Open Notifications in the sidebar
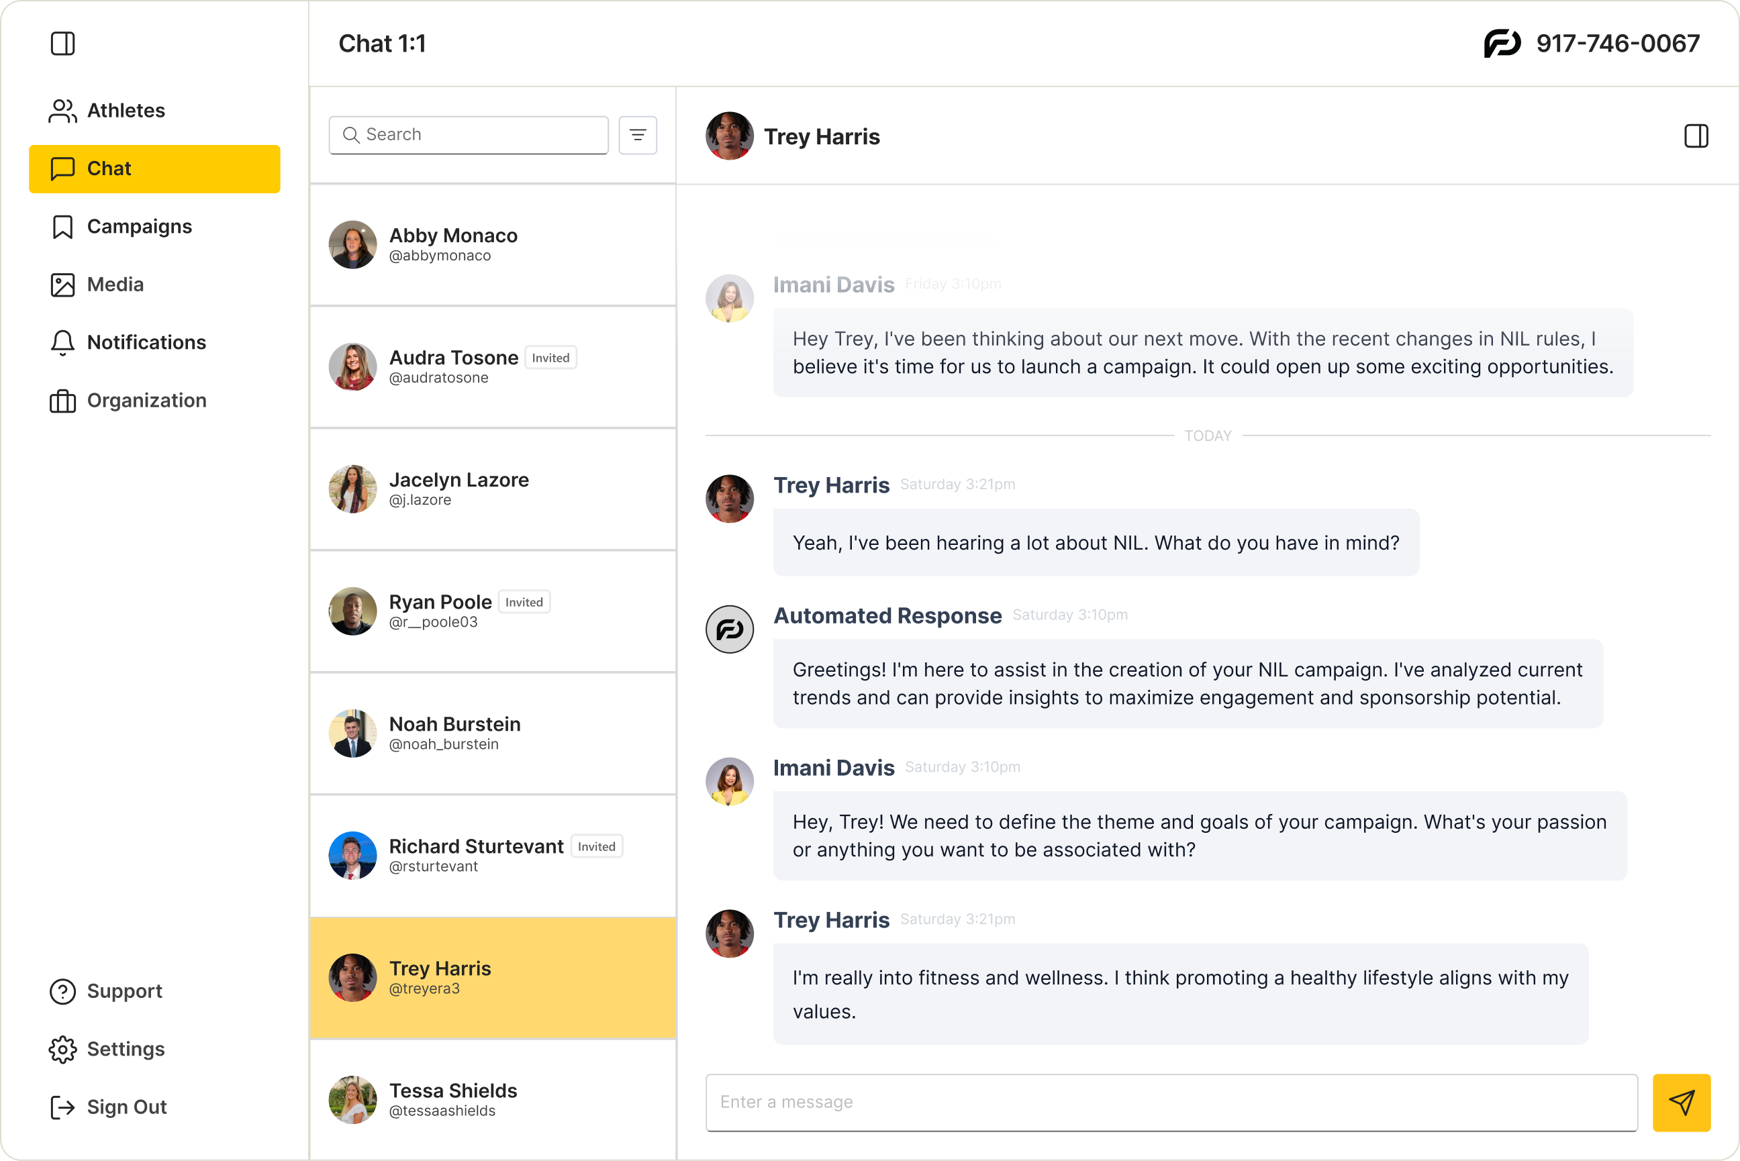 154,342
